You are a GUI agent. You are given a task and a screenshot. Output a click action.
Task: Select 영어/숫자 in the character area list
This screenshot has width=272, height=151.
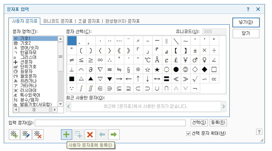36,48
